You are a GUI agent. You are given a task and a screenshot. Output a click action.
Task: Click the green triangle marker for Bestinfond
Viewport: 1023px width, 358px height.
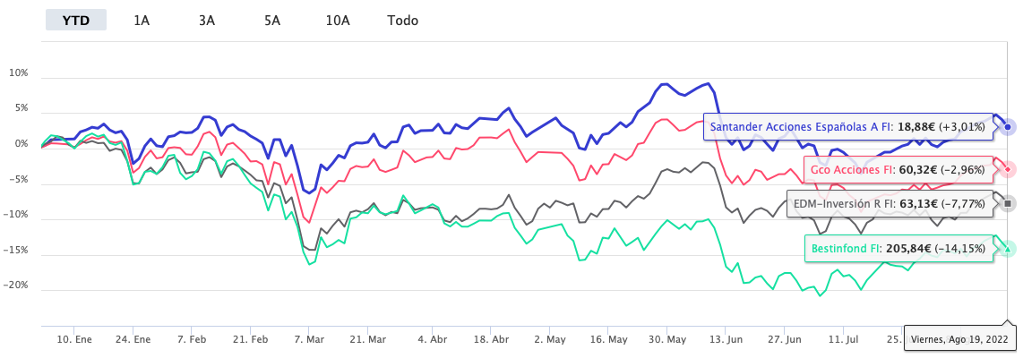[1008, 249]
